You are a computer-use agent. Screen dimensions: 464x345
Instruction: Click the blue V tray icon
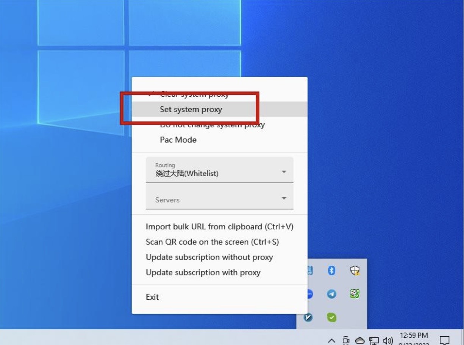pos(308,317)
